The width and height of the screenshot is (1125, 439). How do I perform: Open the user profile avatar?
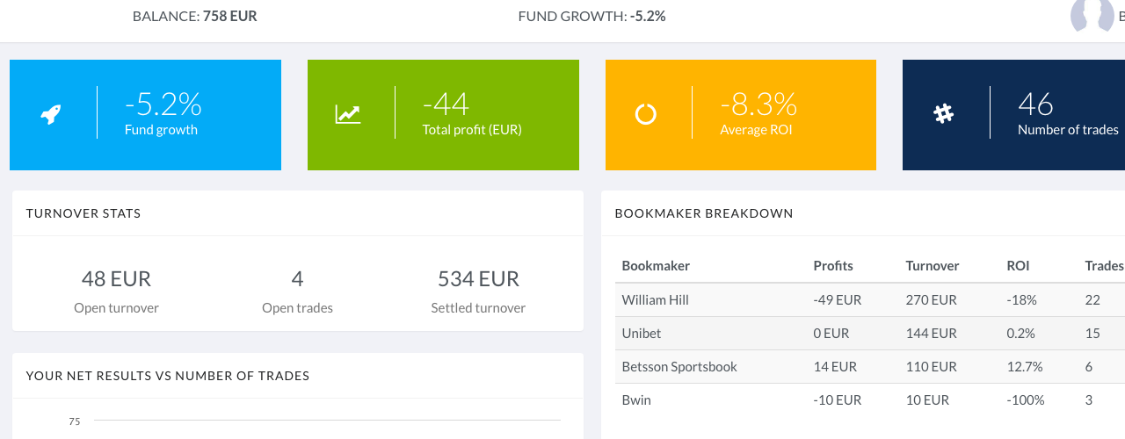(x=1091, y=16)
